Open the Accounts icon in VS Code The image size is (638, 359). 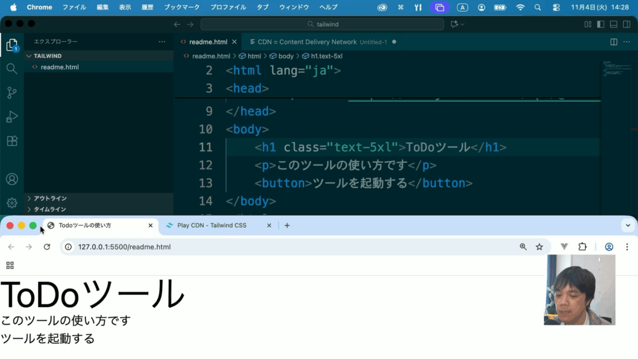pyautogui.click(x=11, y=179)
